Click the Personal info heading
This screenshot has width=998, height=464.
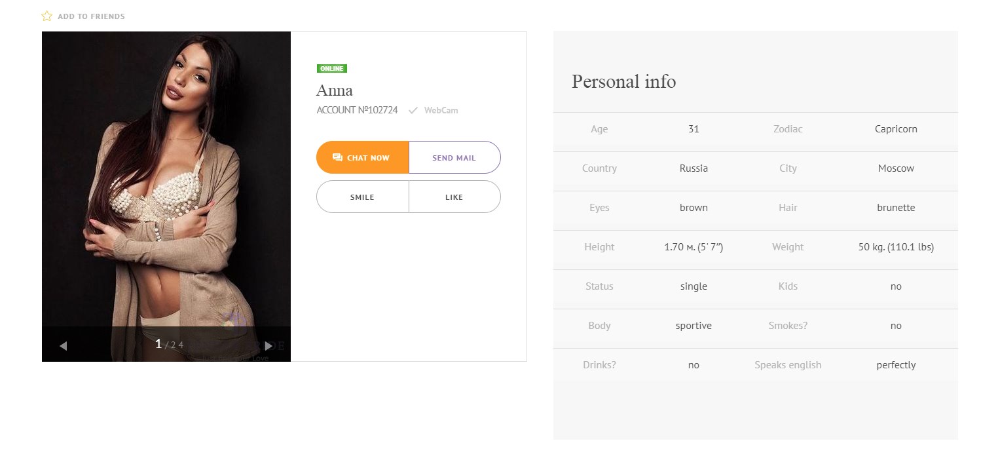(623, 81)
